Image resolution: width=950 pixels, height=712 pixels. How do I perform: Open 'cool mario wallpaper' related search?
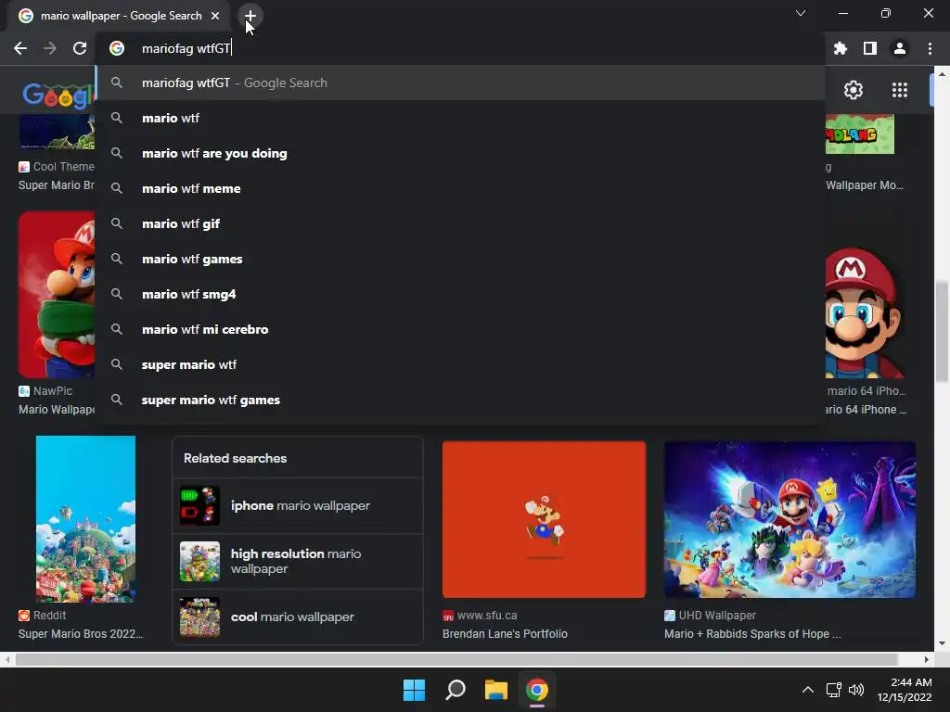coord(298,617)
